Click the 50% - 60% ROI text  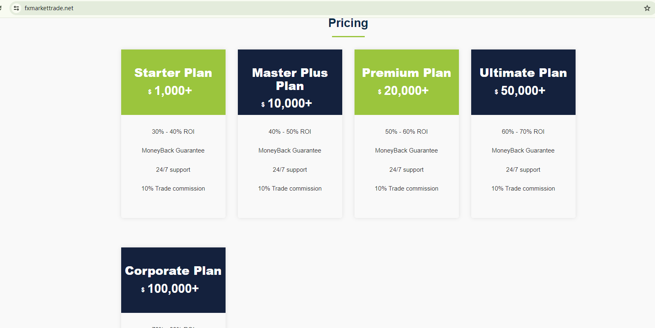(407, 132)
